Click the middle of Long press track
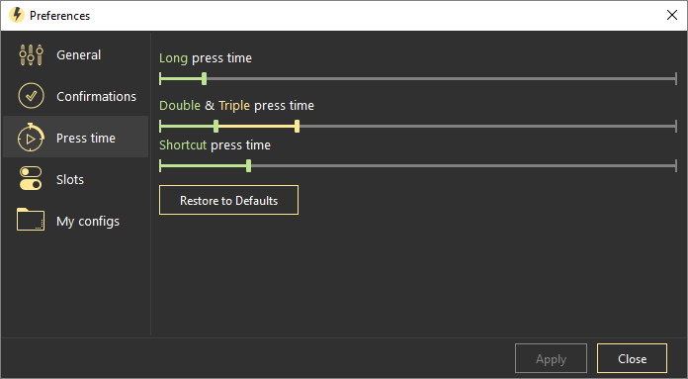 [418, 79]
